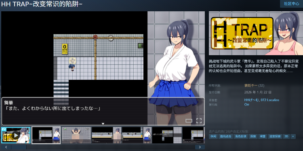Play the PV trailer thumbnail

pyautogui.click(x=16, y=135)
